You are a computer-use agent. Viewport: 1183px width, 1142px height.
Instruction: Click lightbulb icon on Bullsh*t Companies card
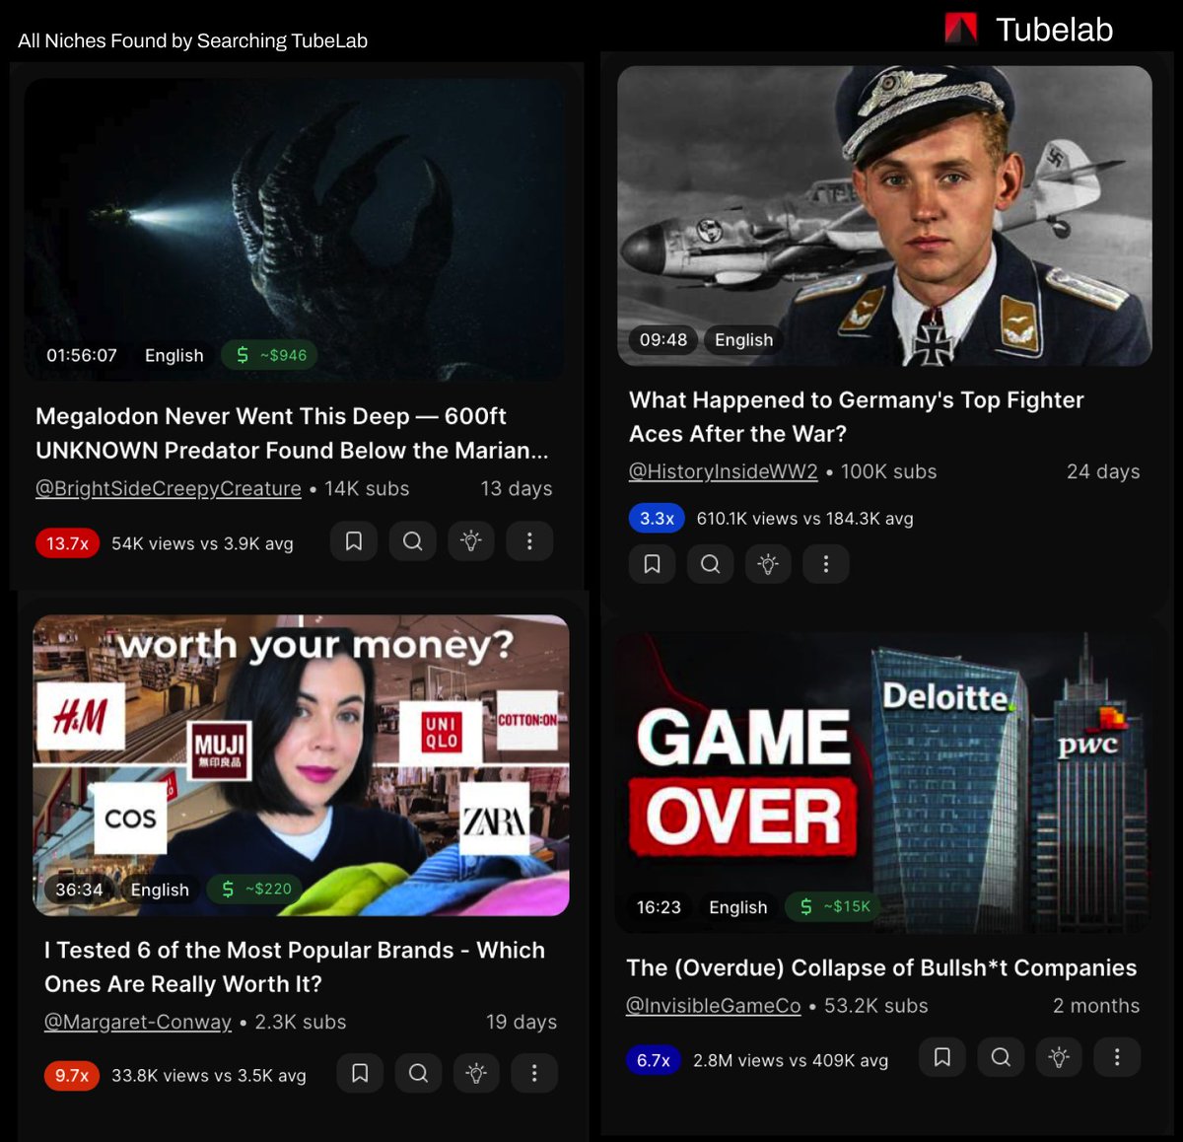[x=1059, y=1057]
